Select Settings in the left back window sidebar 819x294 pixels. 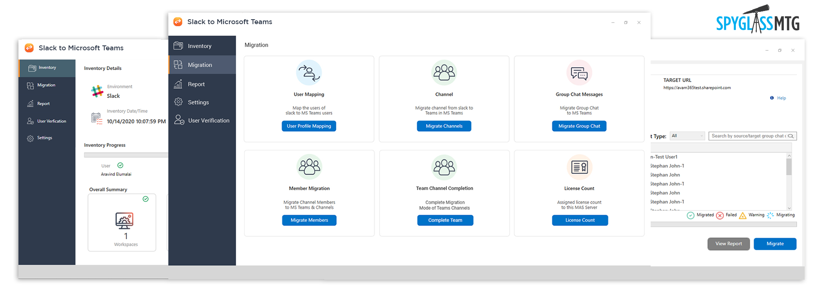tap(47, 138)
